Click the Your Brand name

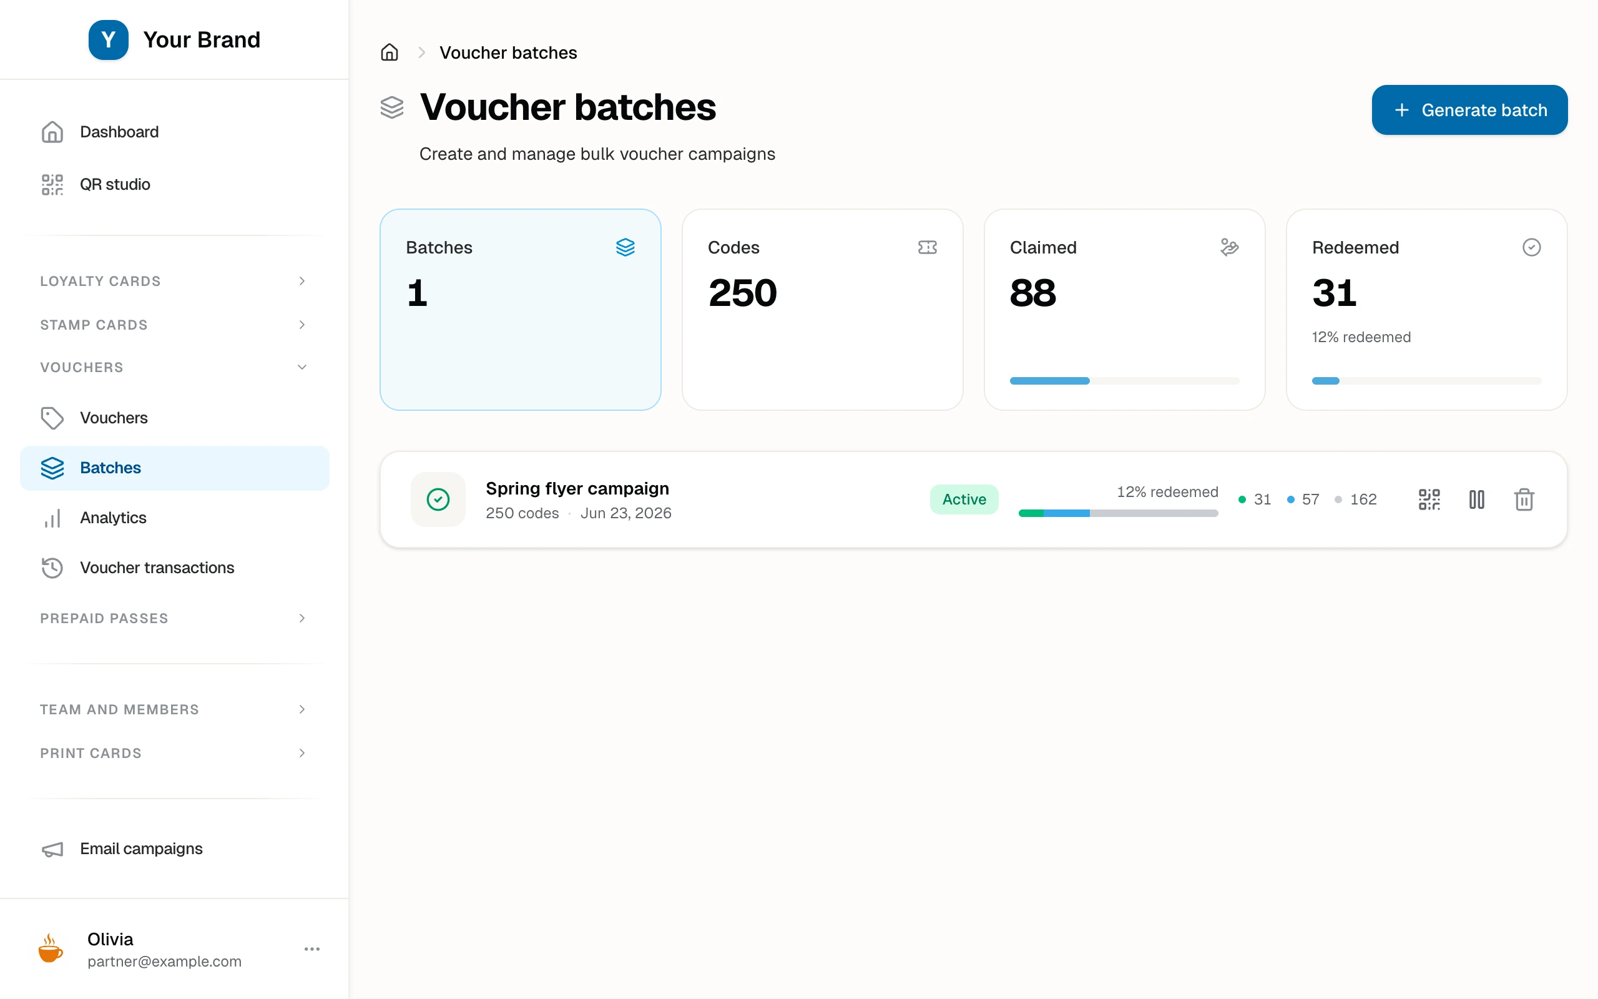click(202, 39)
